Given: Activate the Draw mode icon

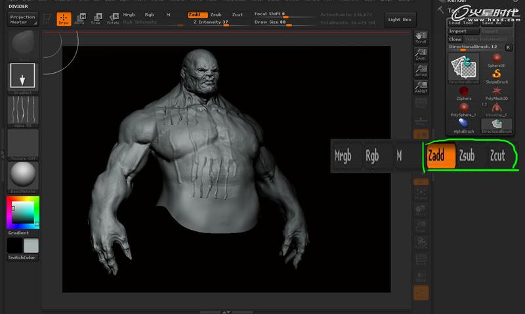Looking at the screenshot, I should [x=64, y=19].
